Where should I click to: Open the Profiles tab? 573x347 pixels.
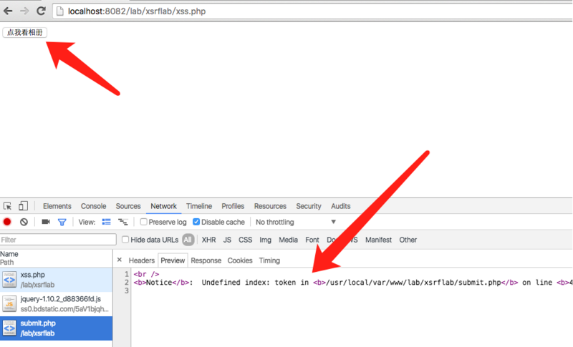click(232, 206)
